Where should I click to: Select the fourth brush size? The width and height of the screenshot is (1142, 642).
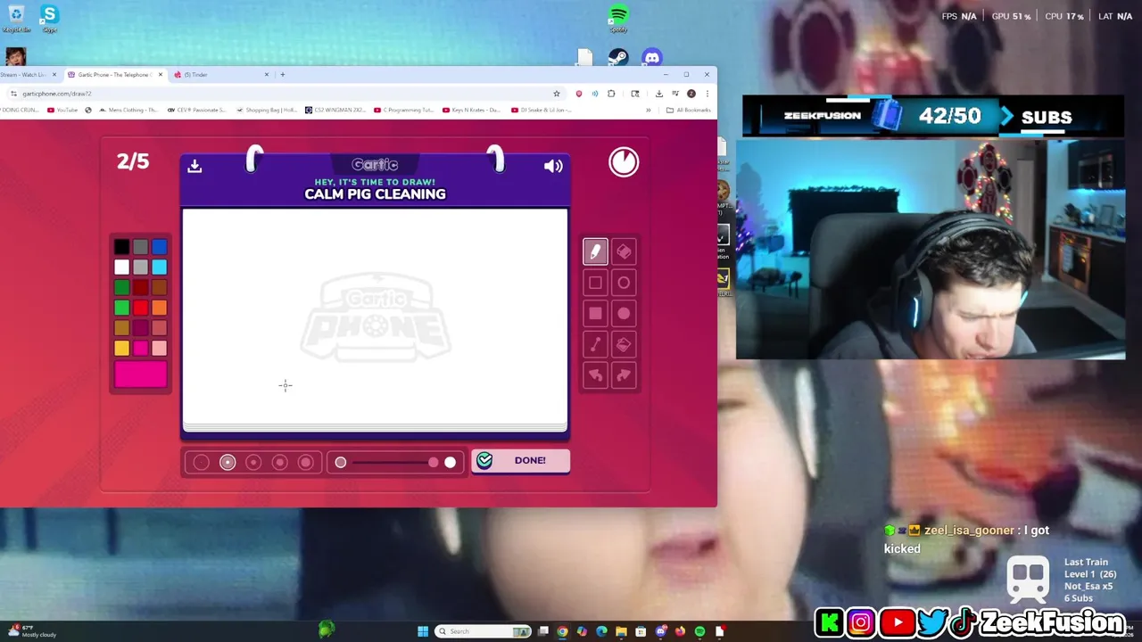(x=279, y=462)
